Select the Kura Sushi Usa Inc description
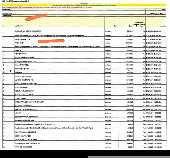The width and height of the screenshot is (170, 158). point(54,128)
